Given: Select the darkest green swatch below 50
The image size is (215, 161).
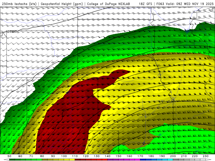Looking at the screenshot, I should (12, 159).
